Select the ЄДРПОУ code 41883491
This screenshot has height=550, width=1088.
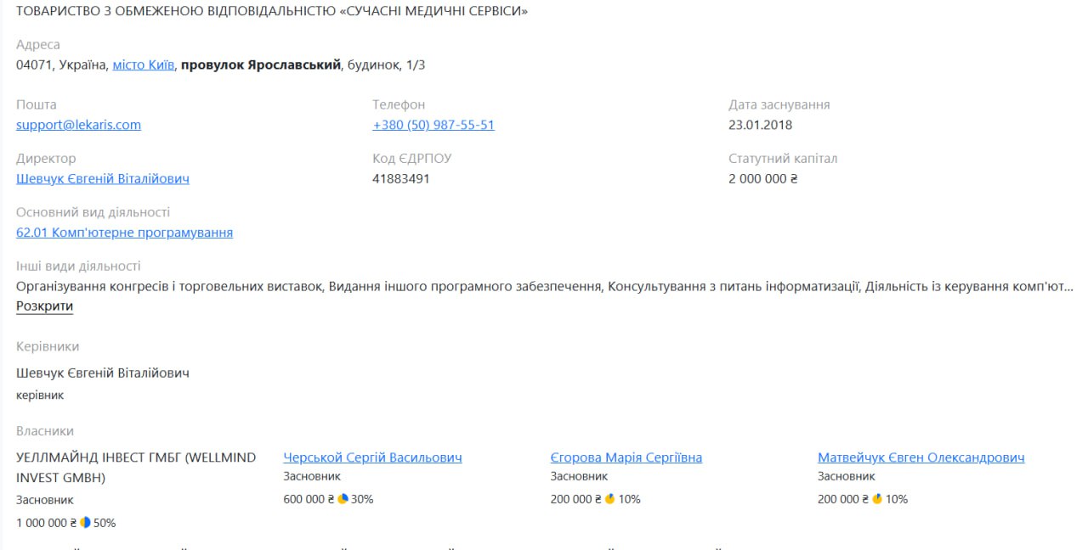(401, 179)
